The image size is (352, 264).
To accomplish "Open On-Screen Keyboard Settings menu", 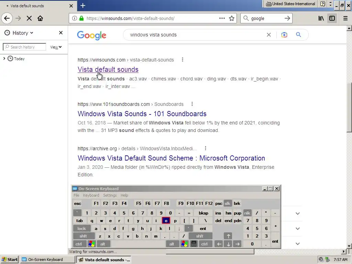I will pos(110,195).
